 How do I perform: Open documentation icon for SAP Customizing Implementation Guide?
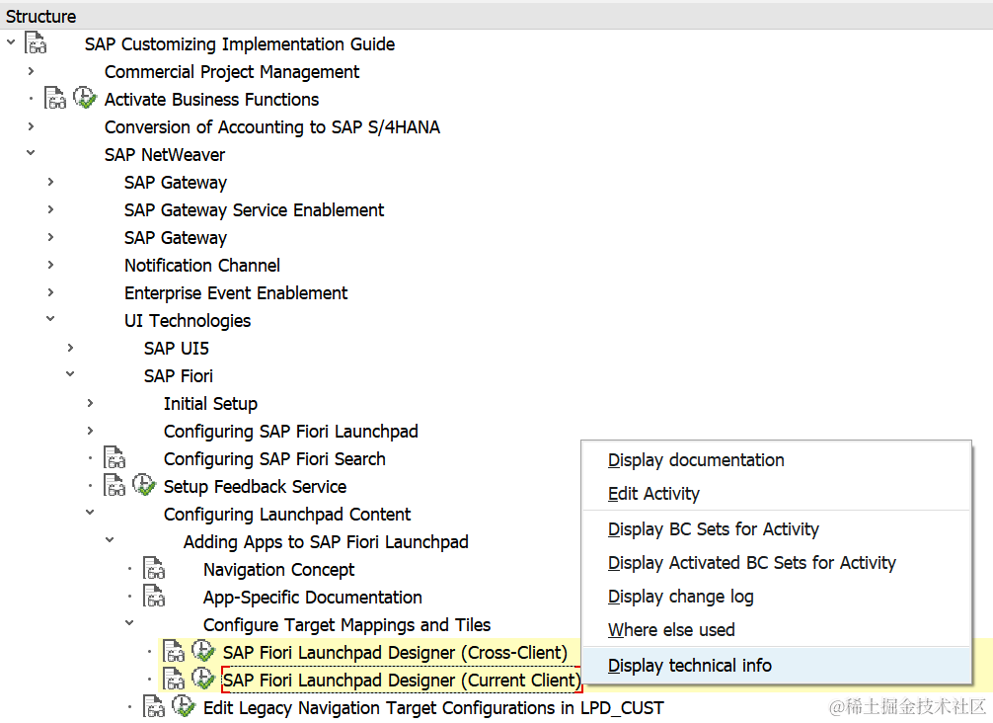pos(36,43)
